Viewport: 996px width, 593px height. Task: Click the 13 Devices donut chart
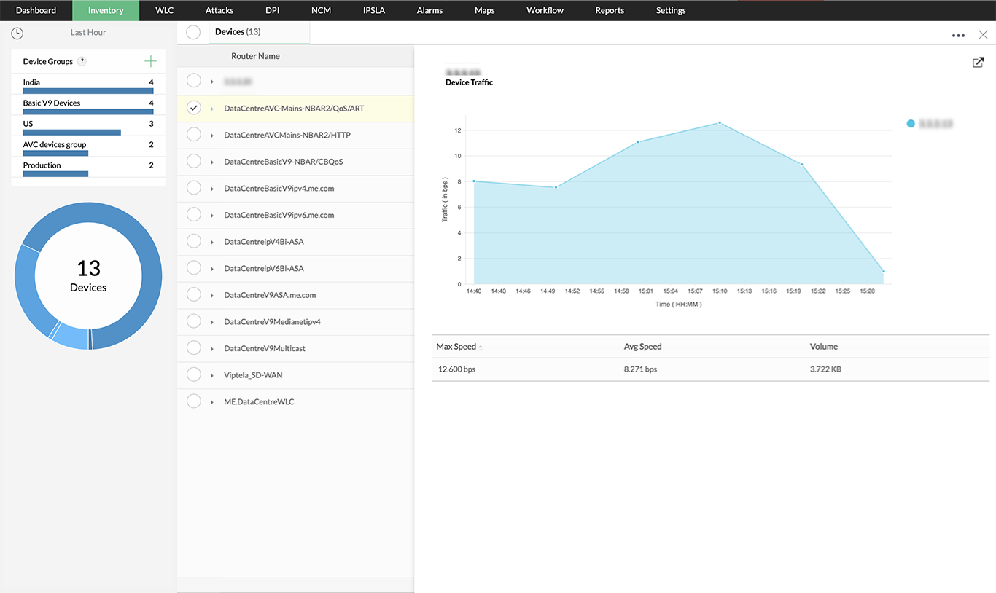(88, 276)
